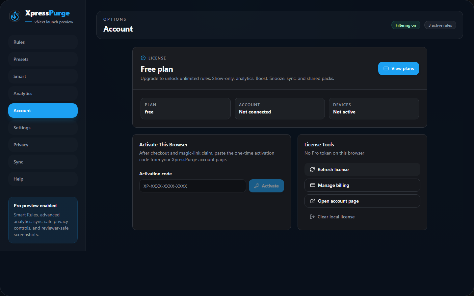Click the Pro preview enabled notice
The width and height of the screenshot is (474, 296).
pyautogui.click(x=43, y=220)
